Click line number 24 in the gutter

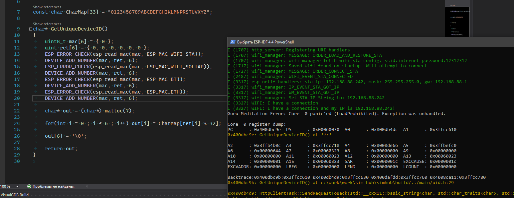[x=17, y=123]
